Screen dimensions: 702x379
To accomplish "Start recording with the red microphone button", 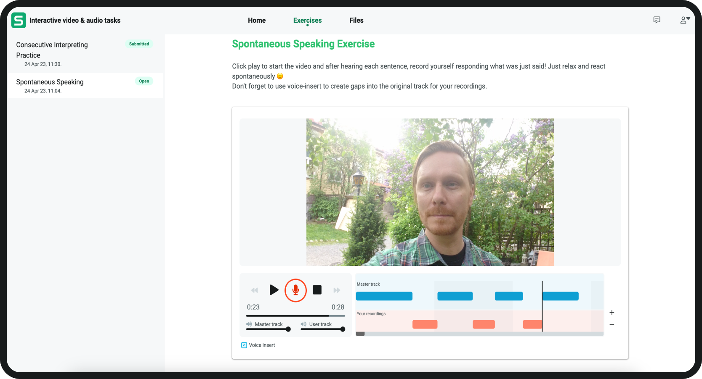I will pyautogui.click(x=295, y=290).
